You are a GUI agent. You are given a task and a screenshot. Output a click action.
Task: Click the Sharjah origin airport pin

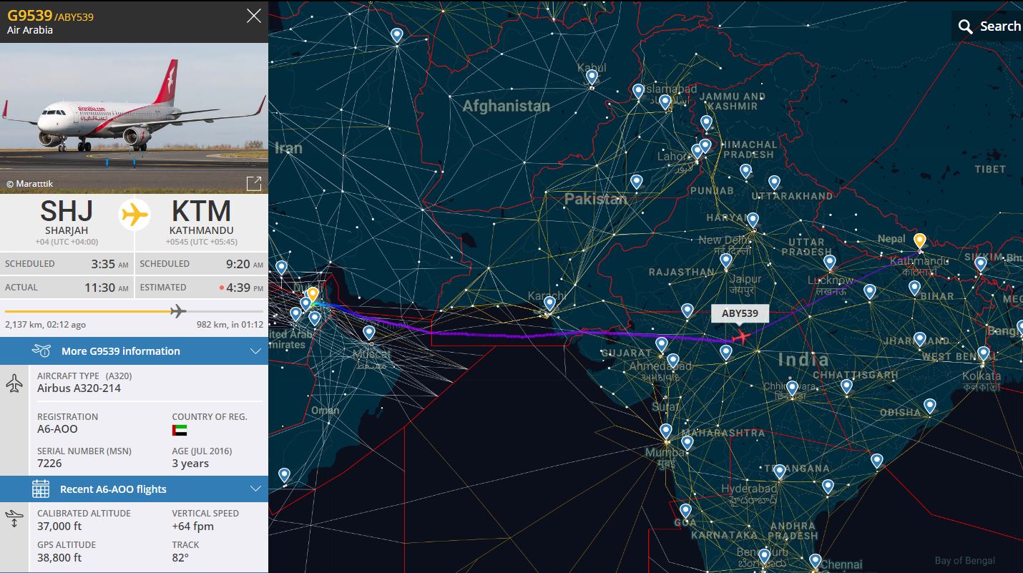313,295
